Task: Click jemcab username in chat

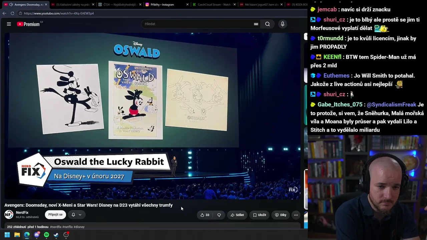Action: pos(327,9)
